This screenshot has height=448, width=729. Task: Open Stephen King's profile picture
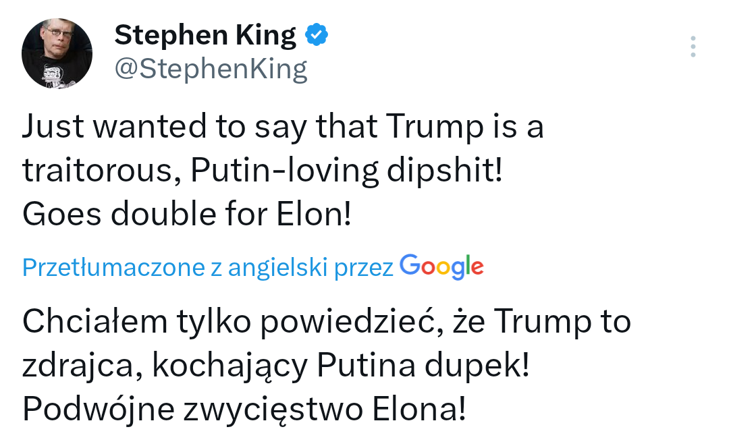click(57, 53)
